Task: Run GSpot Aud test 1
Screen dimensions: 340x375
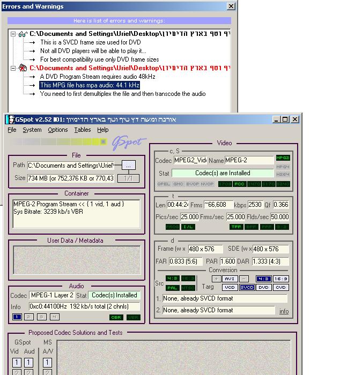Action: point(28,362)
